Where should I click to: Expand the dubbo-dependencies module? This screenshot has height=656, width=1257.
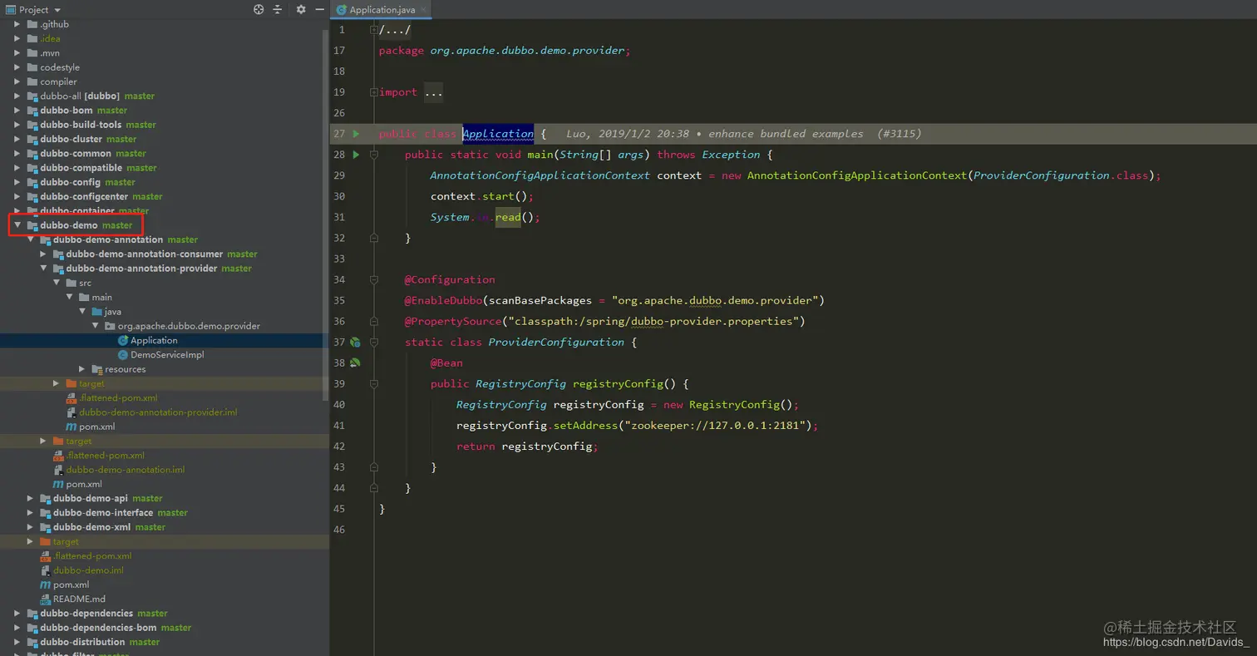tap(17, 614)
